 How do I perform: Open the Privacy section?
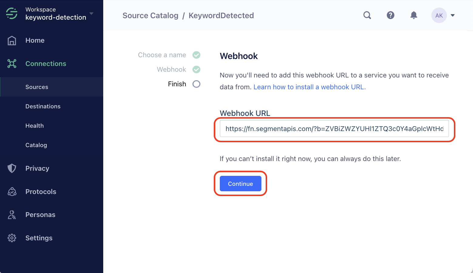(x=37, y=168)
